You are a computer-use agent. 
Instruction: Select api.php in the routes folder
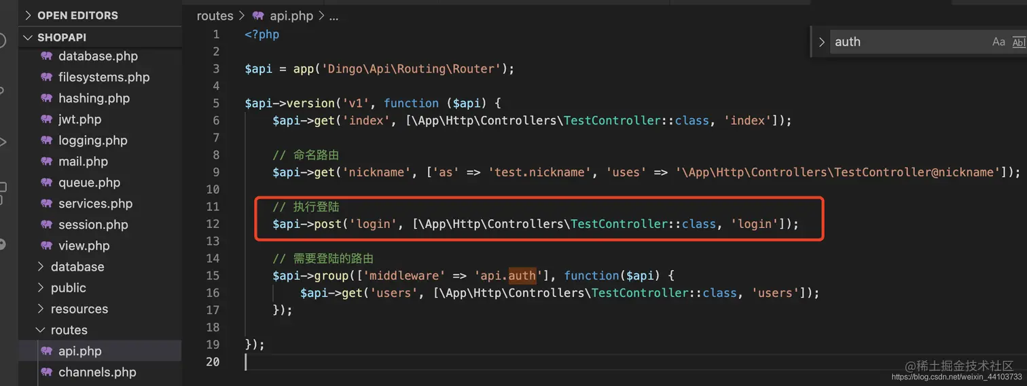pyautogui.click(x=79, y=351)
